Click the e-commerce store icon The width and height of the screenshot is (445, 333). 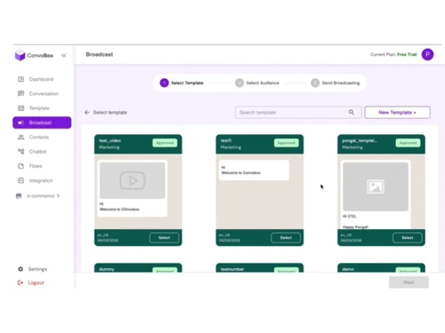(19, 195)
